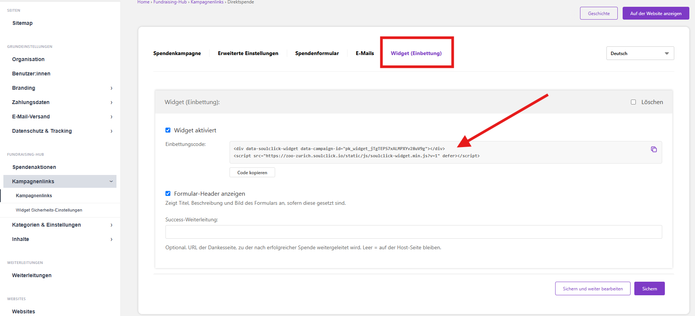Open Weiterleitungen in the sidebar
Viewport: 695px width, 316px height.
pyautogui.click(x=32, y=275)
